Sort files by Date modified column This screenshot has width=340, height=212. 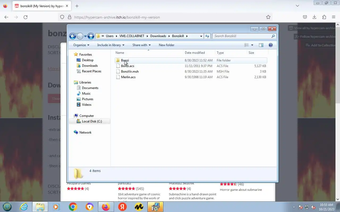(199, 53)
